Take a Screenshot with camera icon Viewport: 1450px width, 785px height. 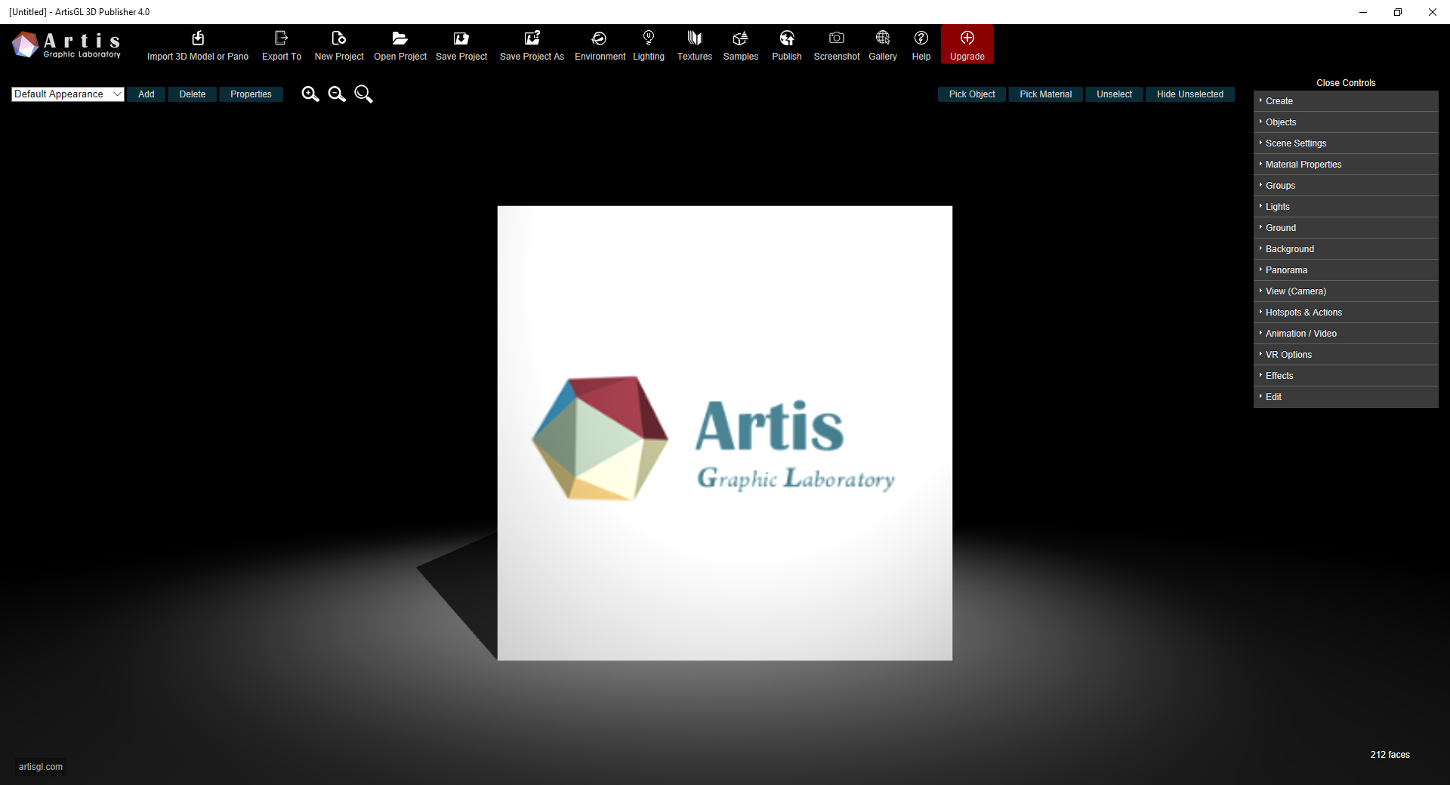[837, 38]
